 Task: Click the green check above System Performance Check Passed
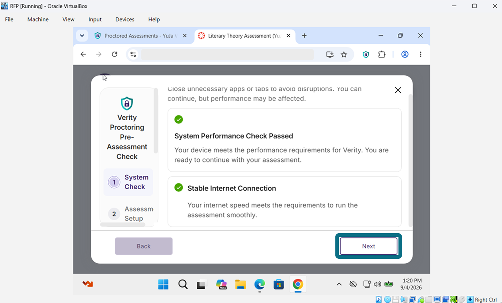point(178,119)
